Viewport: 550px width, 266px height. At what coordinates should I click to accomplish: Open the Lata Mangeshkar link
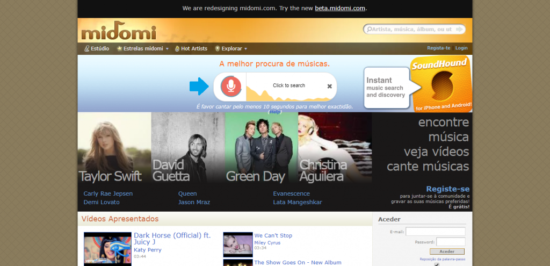coord(298,203)
